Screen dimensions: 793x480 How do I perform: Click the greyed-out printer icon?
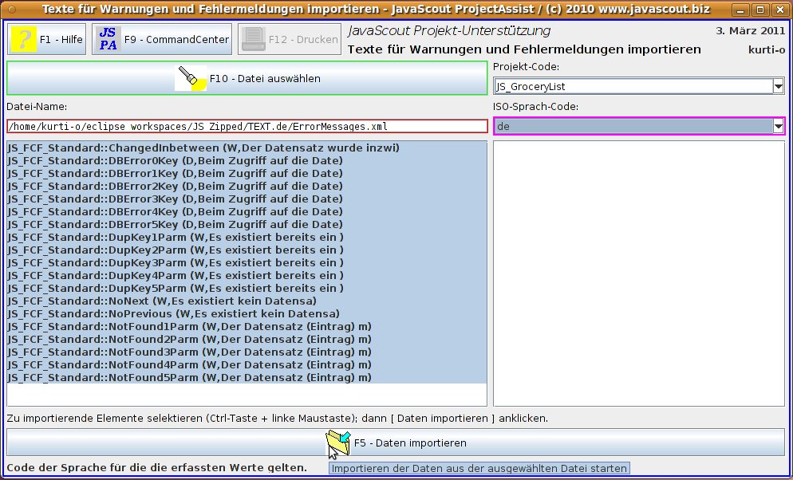pyautogui.click(x=252, y=39)
